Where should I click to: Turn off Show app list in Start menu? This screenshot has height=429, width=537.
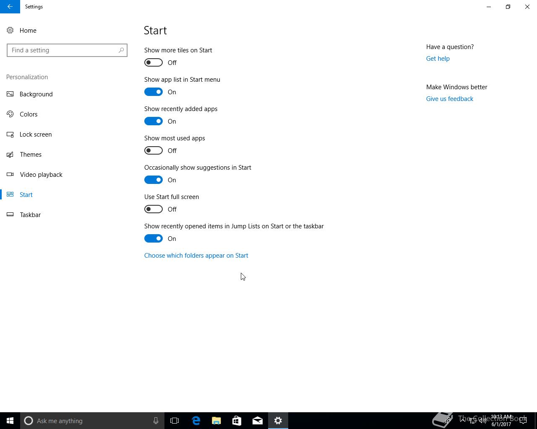click(154, 92)
